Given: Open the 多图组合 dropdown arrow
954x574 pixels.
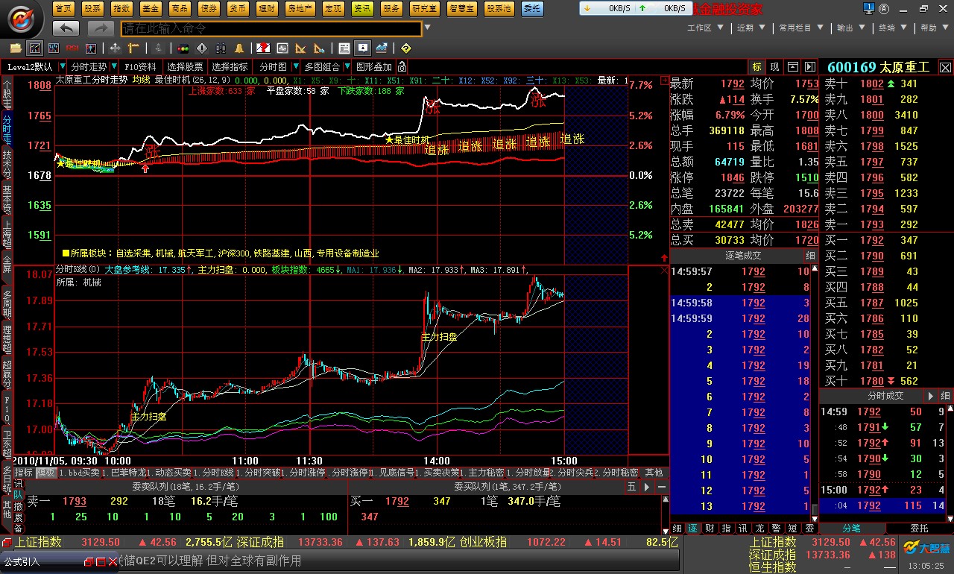Looking at the screenshot, I should pos(346,67).
